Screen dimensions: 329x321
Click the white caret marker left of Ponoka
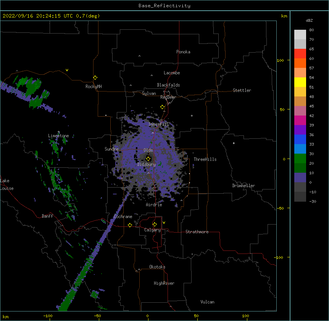(139, 56)
